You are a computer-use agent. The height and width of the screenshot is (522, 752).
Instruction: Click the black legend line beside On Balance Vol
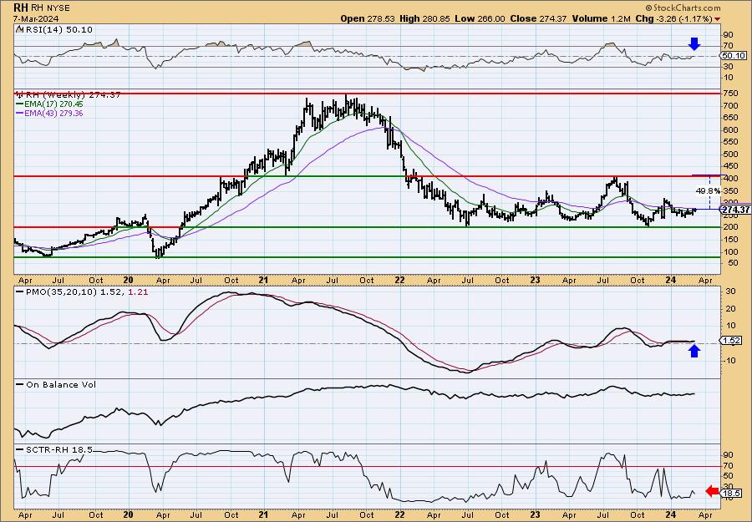click(x=20, y=384)
